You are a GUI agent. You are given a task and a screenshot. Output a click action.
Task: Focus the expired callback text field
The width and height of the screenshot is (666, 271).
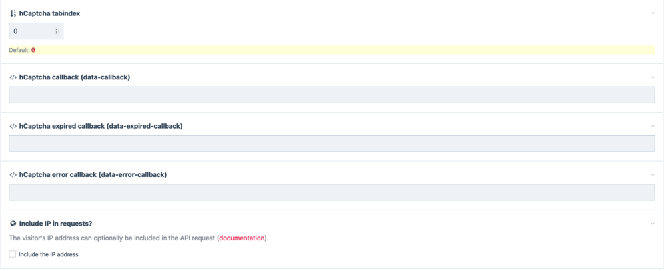[x=331, y=144]
